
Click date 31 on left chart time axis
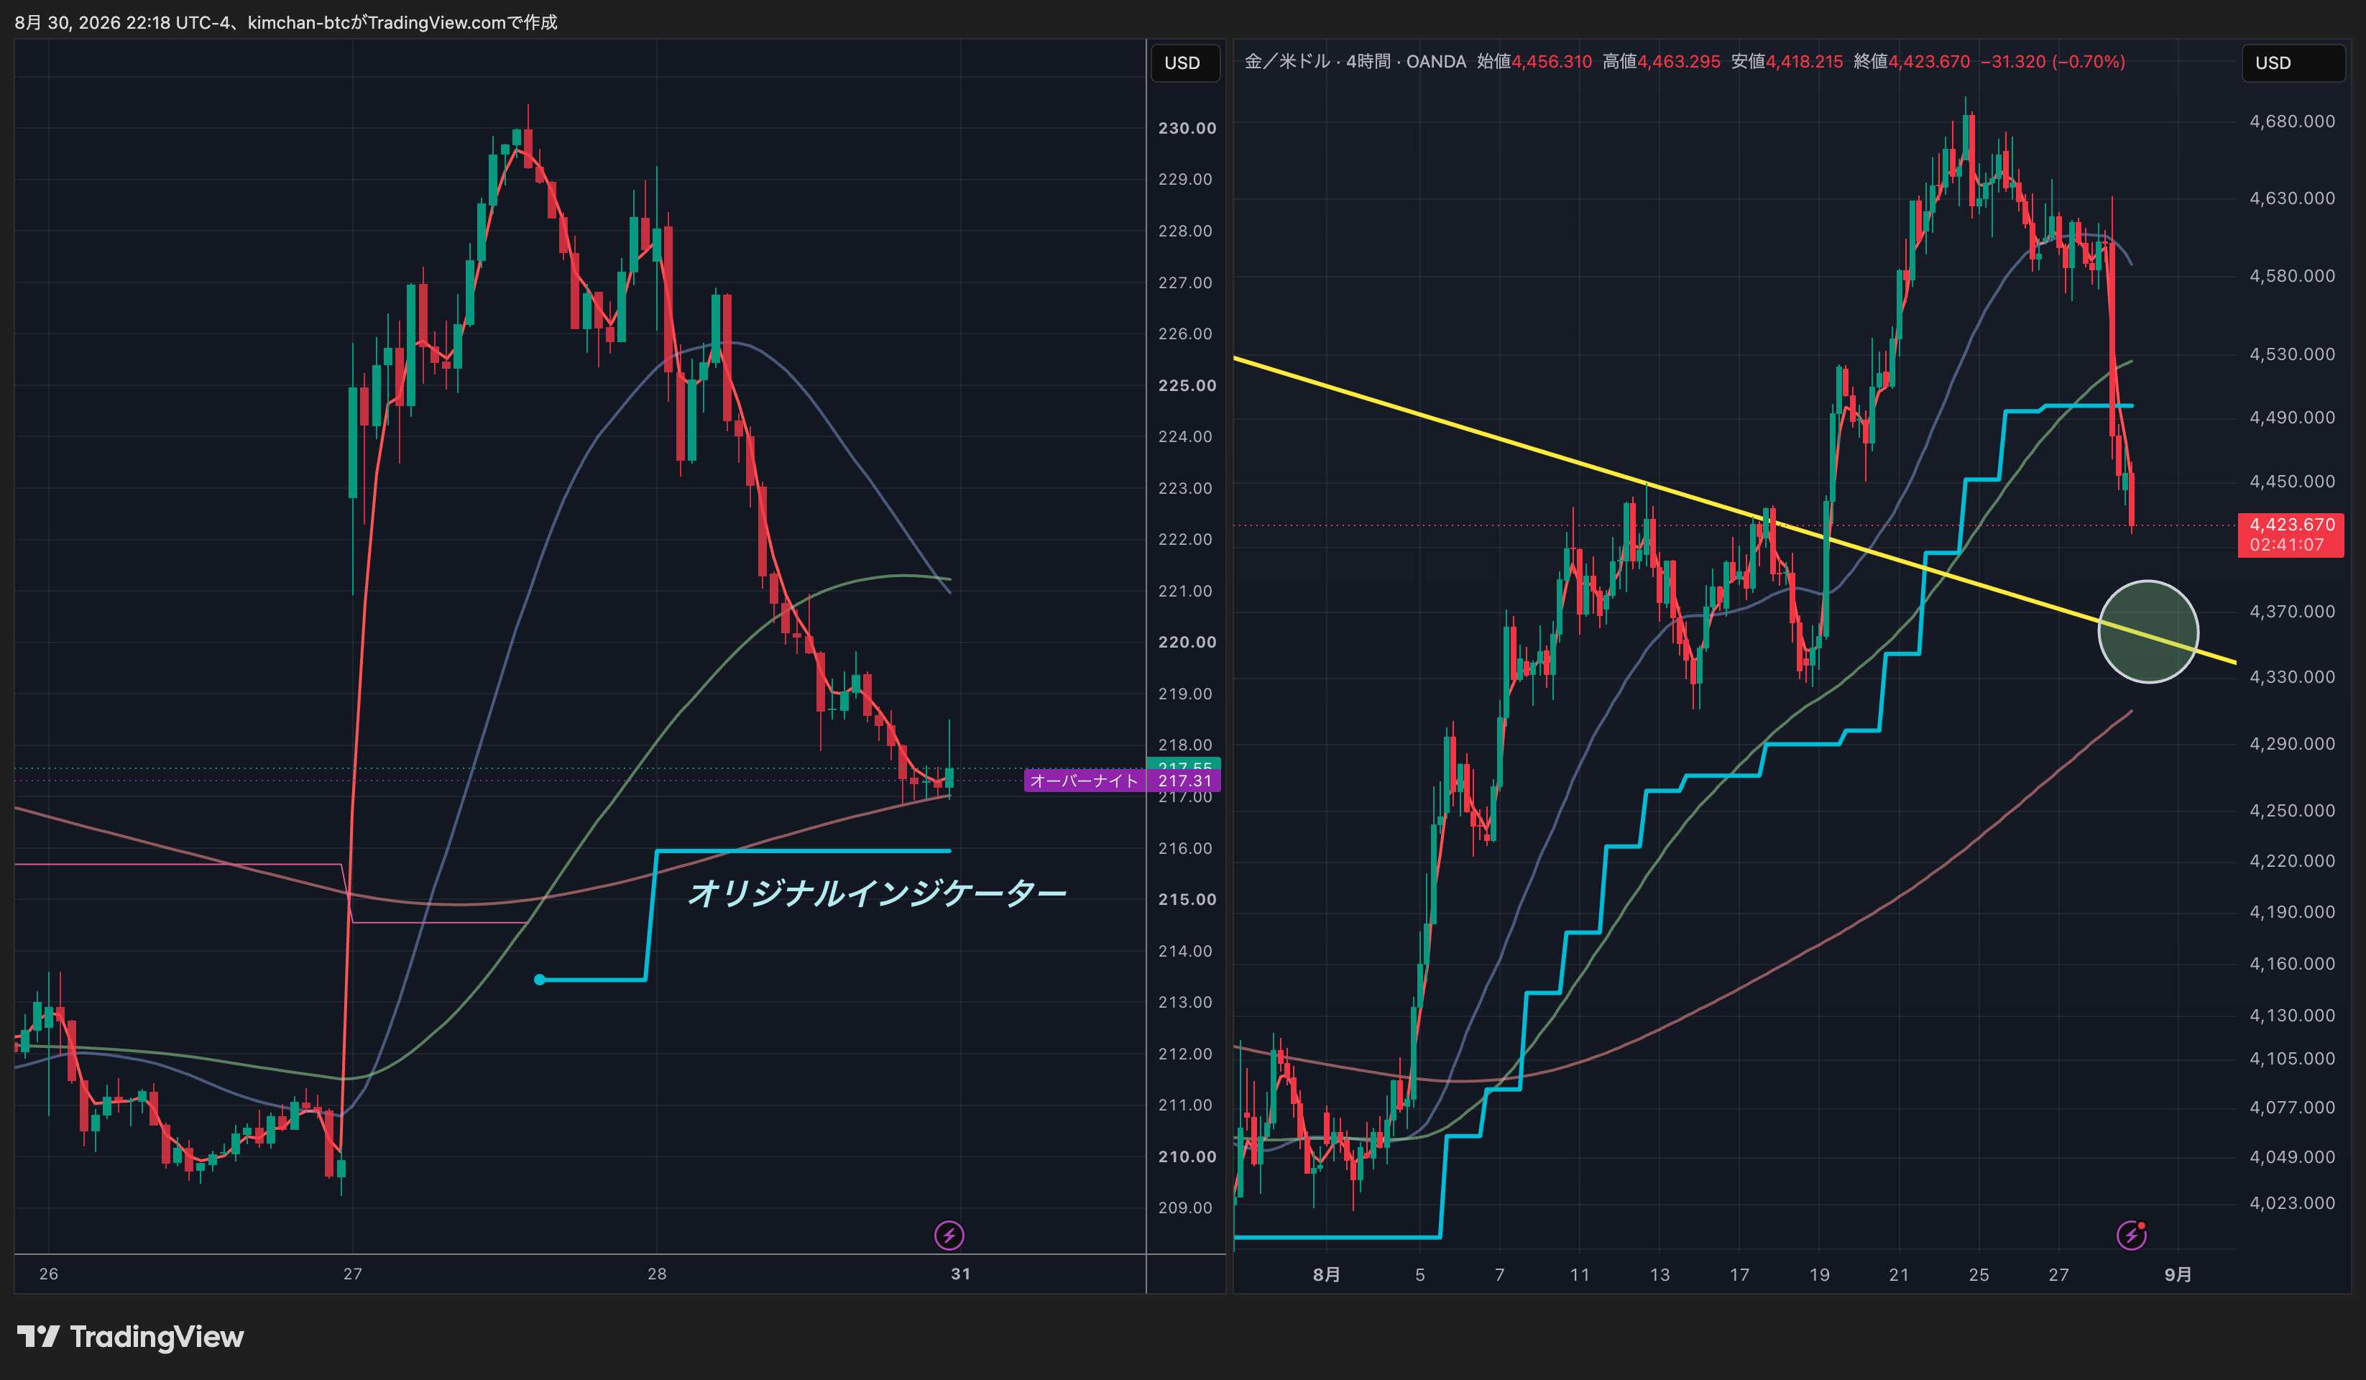tap(960, 1274)
